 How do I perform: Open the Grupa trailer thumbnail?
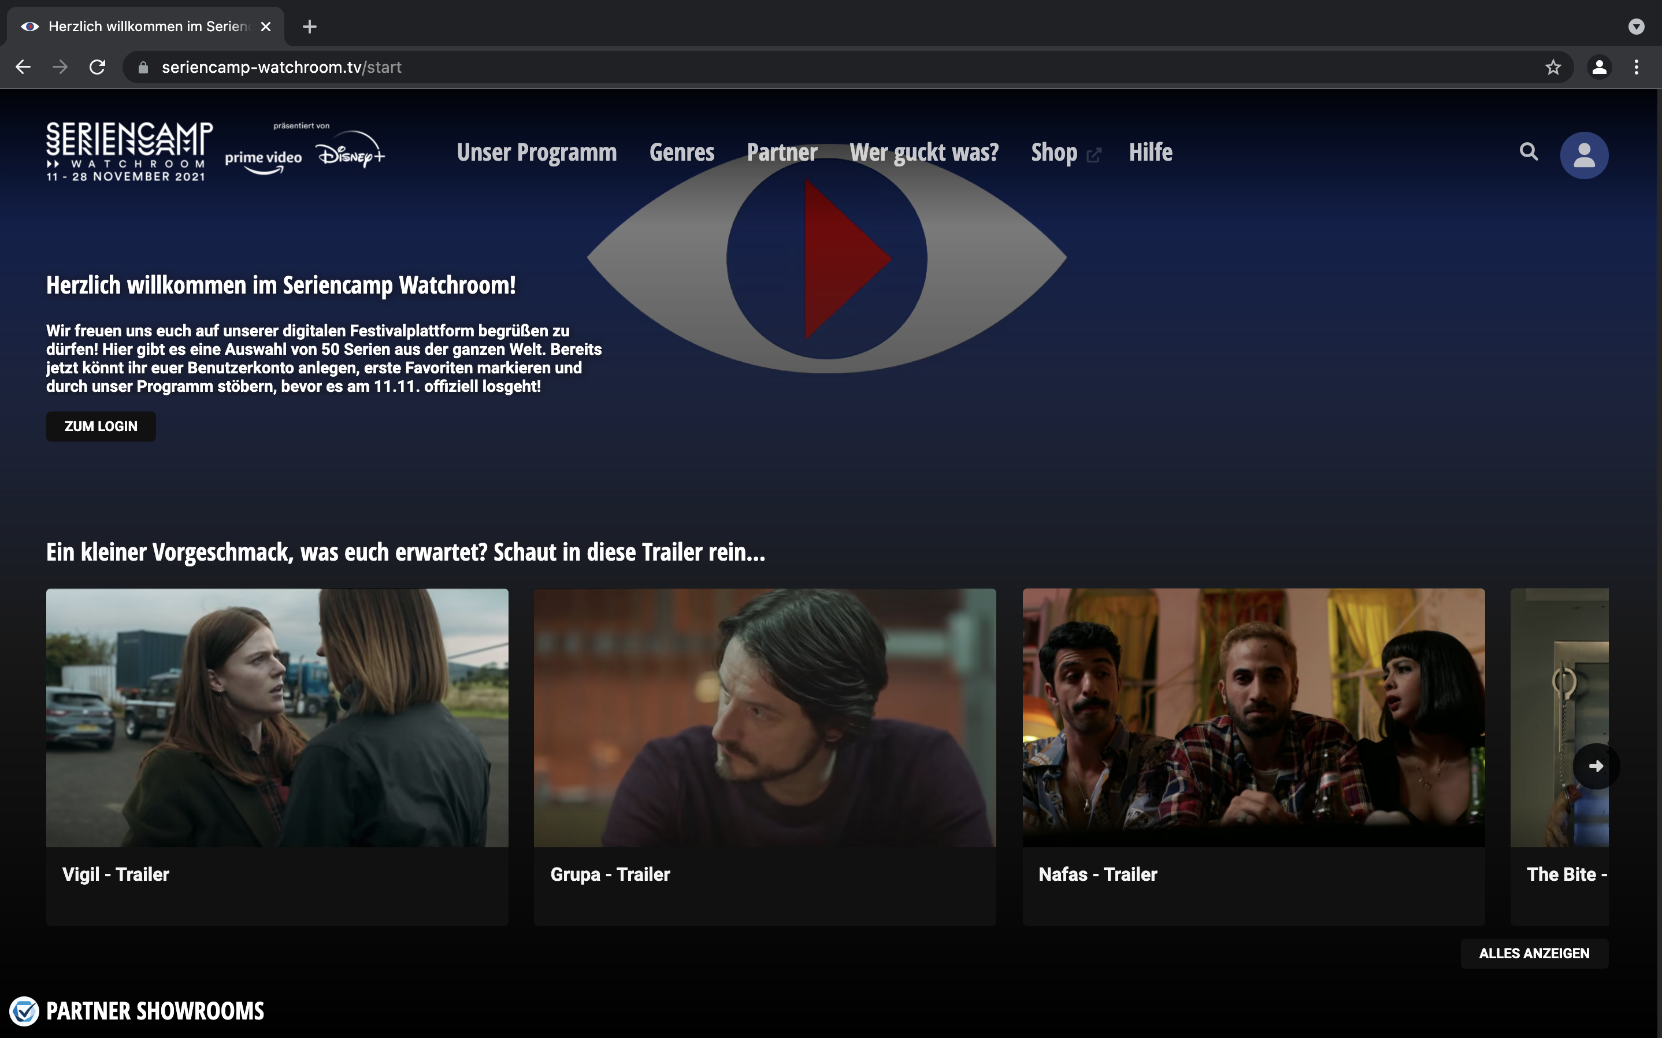tap(765, 717)
